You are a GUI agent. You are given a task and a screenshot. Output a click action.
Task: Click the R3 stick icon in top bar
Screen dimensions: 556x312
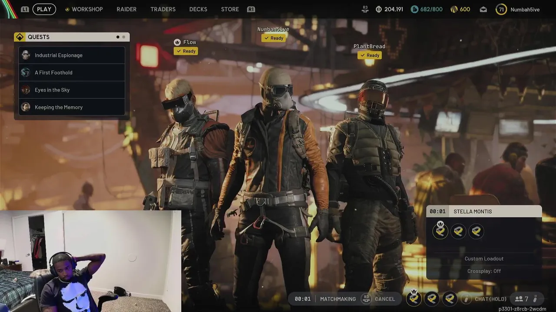[x=365, y=9]
